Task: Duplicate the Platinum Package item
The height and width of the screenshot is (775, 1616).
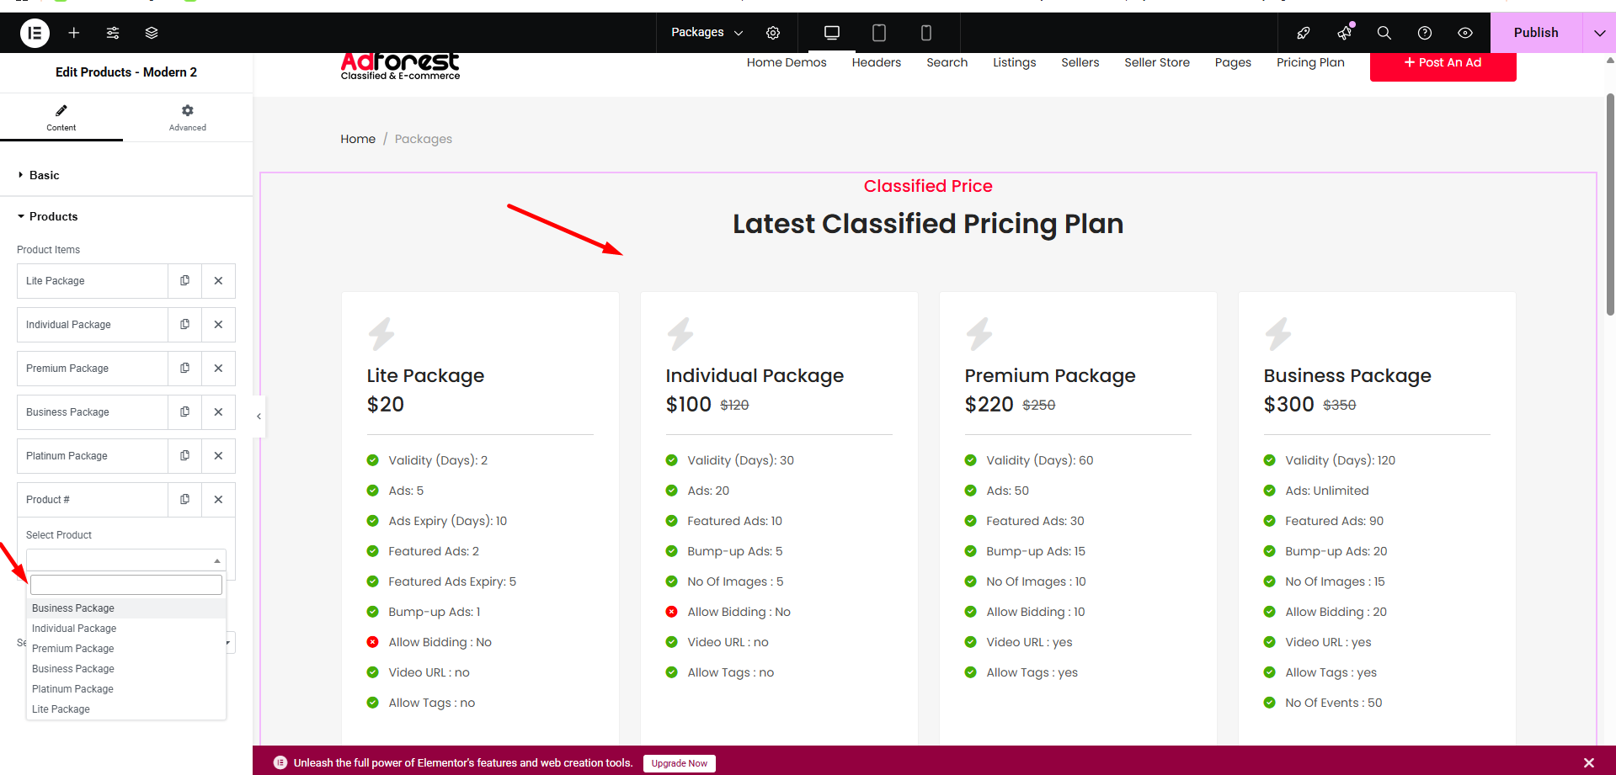Action: pyautogui.click(x=184, y=456)
